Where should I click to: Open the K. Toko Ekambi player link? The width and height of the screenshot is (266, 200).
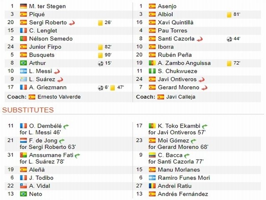(x=179, y=126)
